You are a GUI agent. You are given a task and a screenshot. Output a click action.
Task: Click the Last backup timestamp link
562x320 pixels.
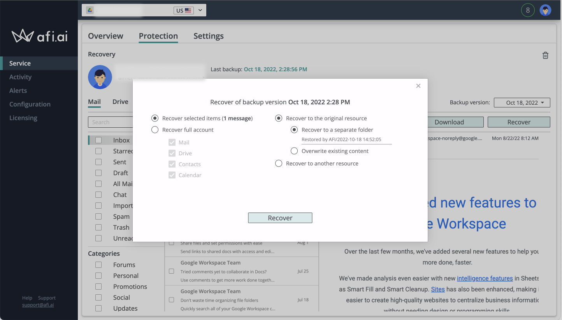[276, 69]
